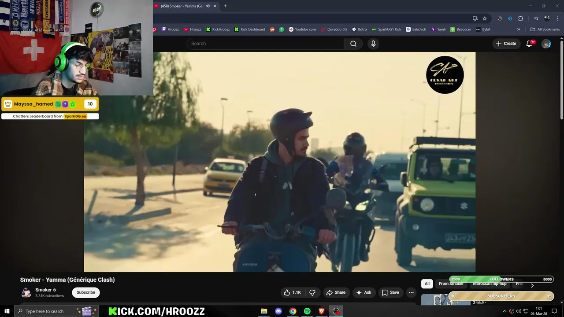This screenshot has height=317, width=564.
Task: Open Smoker channel name link
Action: pyautogui.click(x=44, y=290)
